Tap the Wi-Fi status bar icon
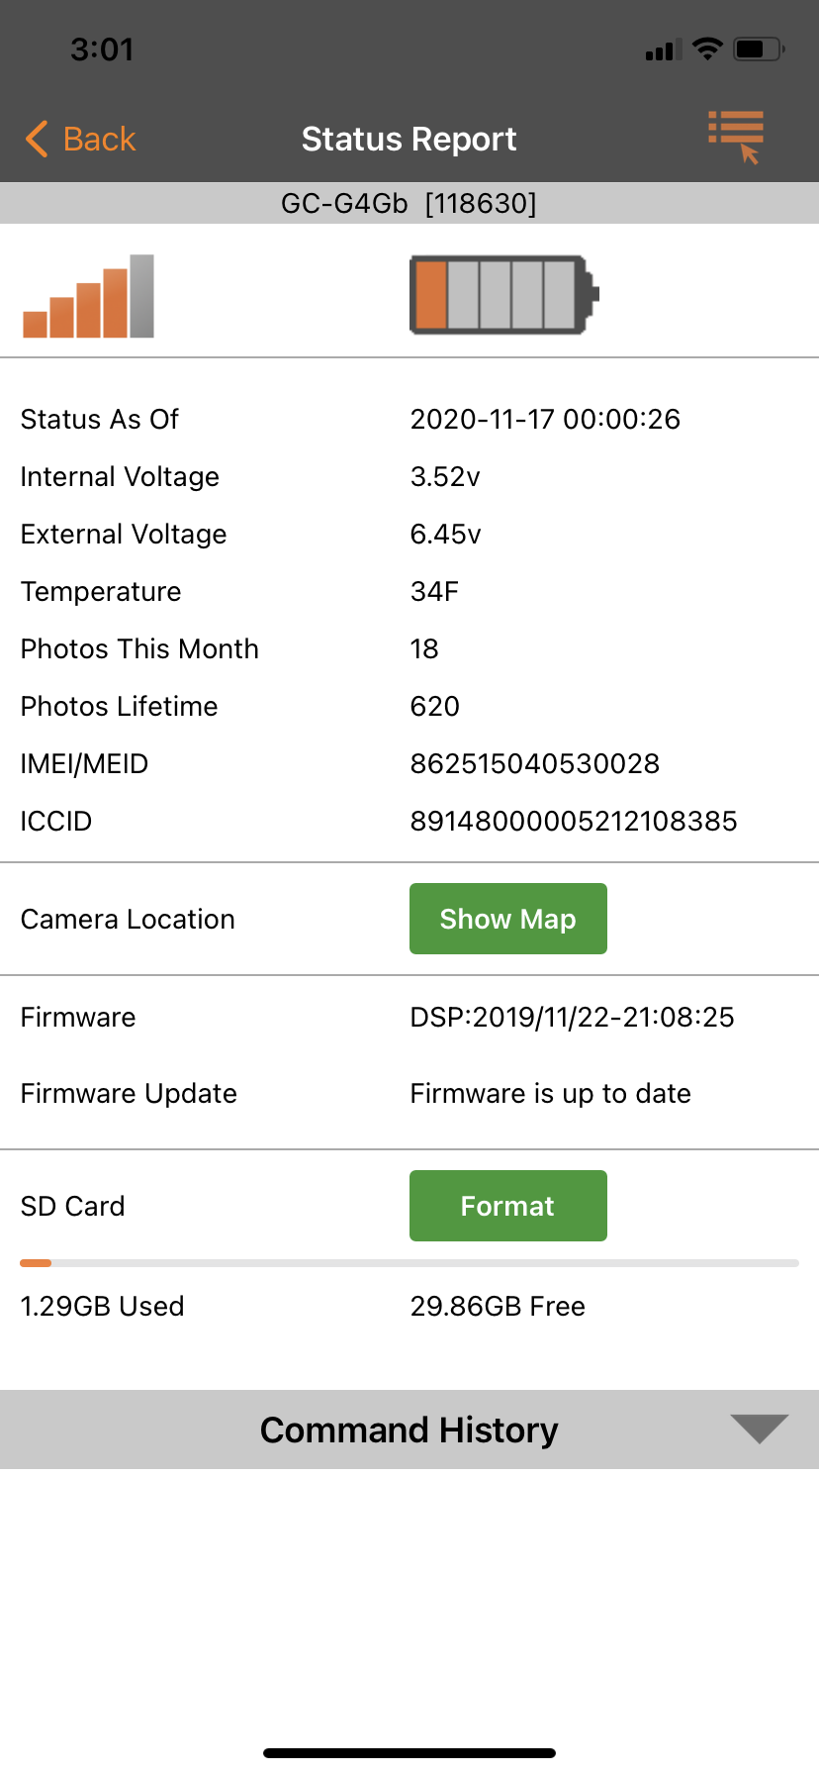The height and width of the screenshot is (1774, 819). point(707,49)
